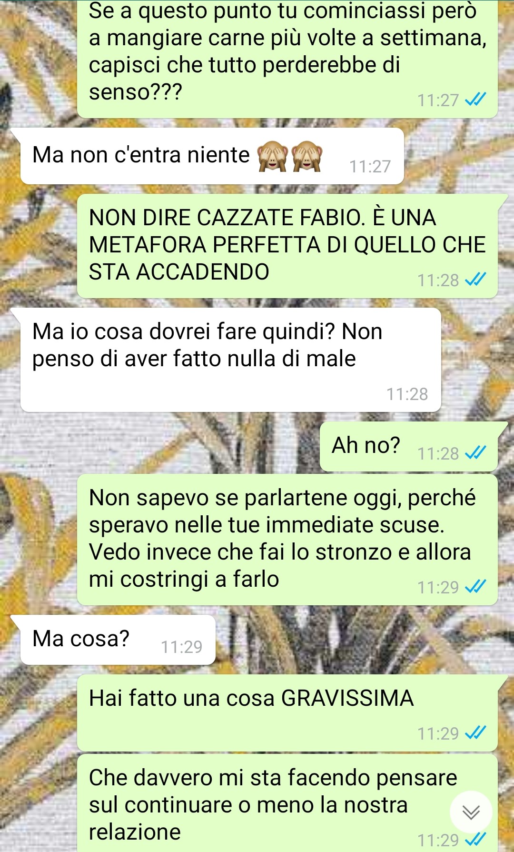Tap read checkmarks on 'STA ACCADENDO' message
The width and height of the screenshot is (514, 852).
475,280
